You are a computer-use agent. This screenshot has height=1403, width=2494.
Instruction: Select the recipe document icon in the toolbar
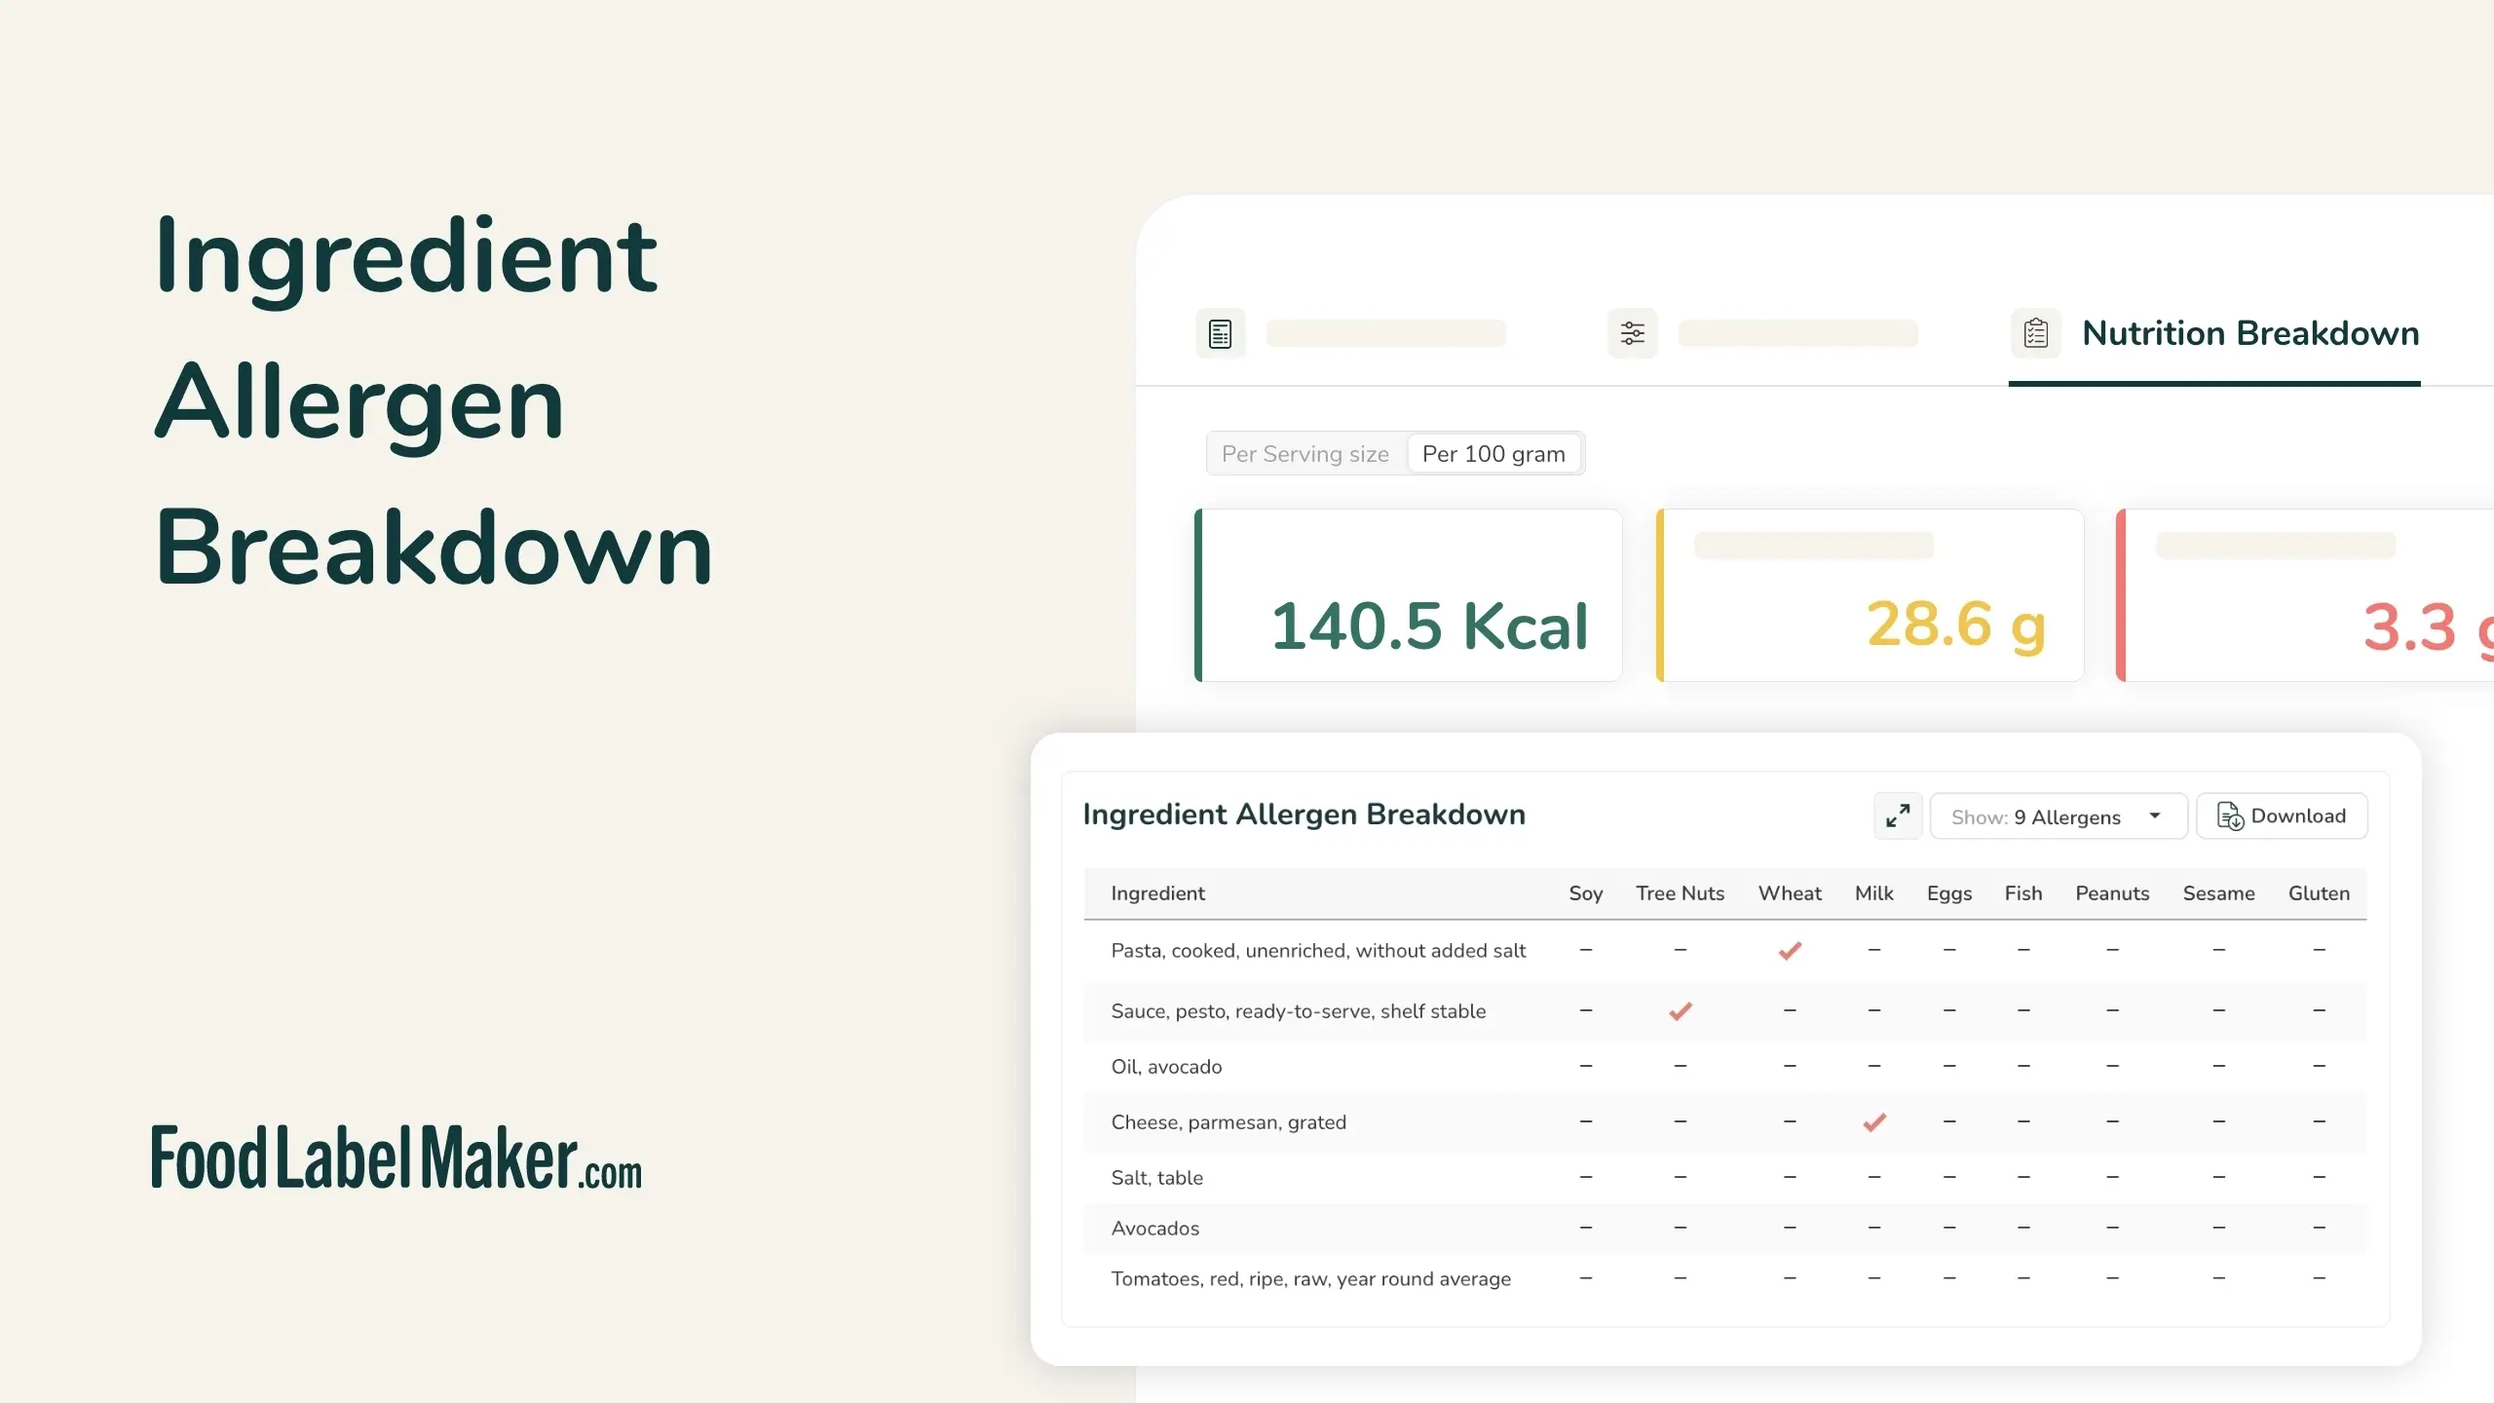click(1220, 333)
